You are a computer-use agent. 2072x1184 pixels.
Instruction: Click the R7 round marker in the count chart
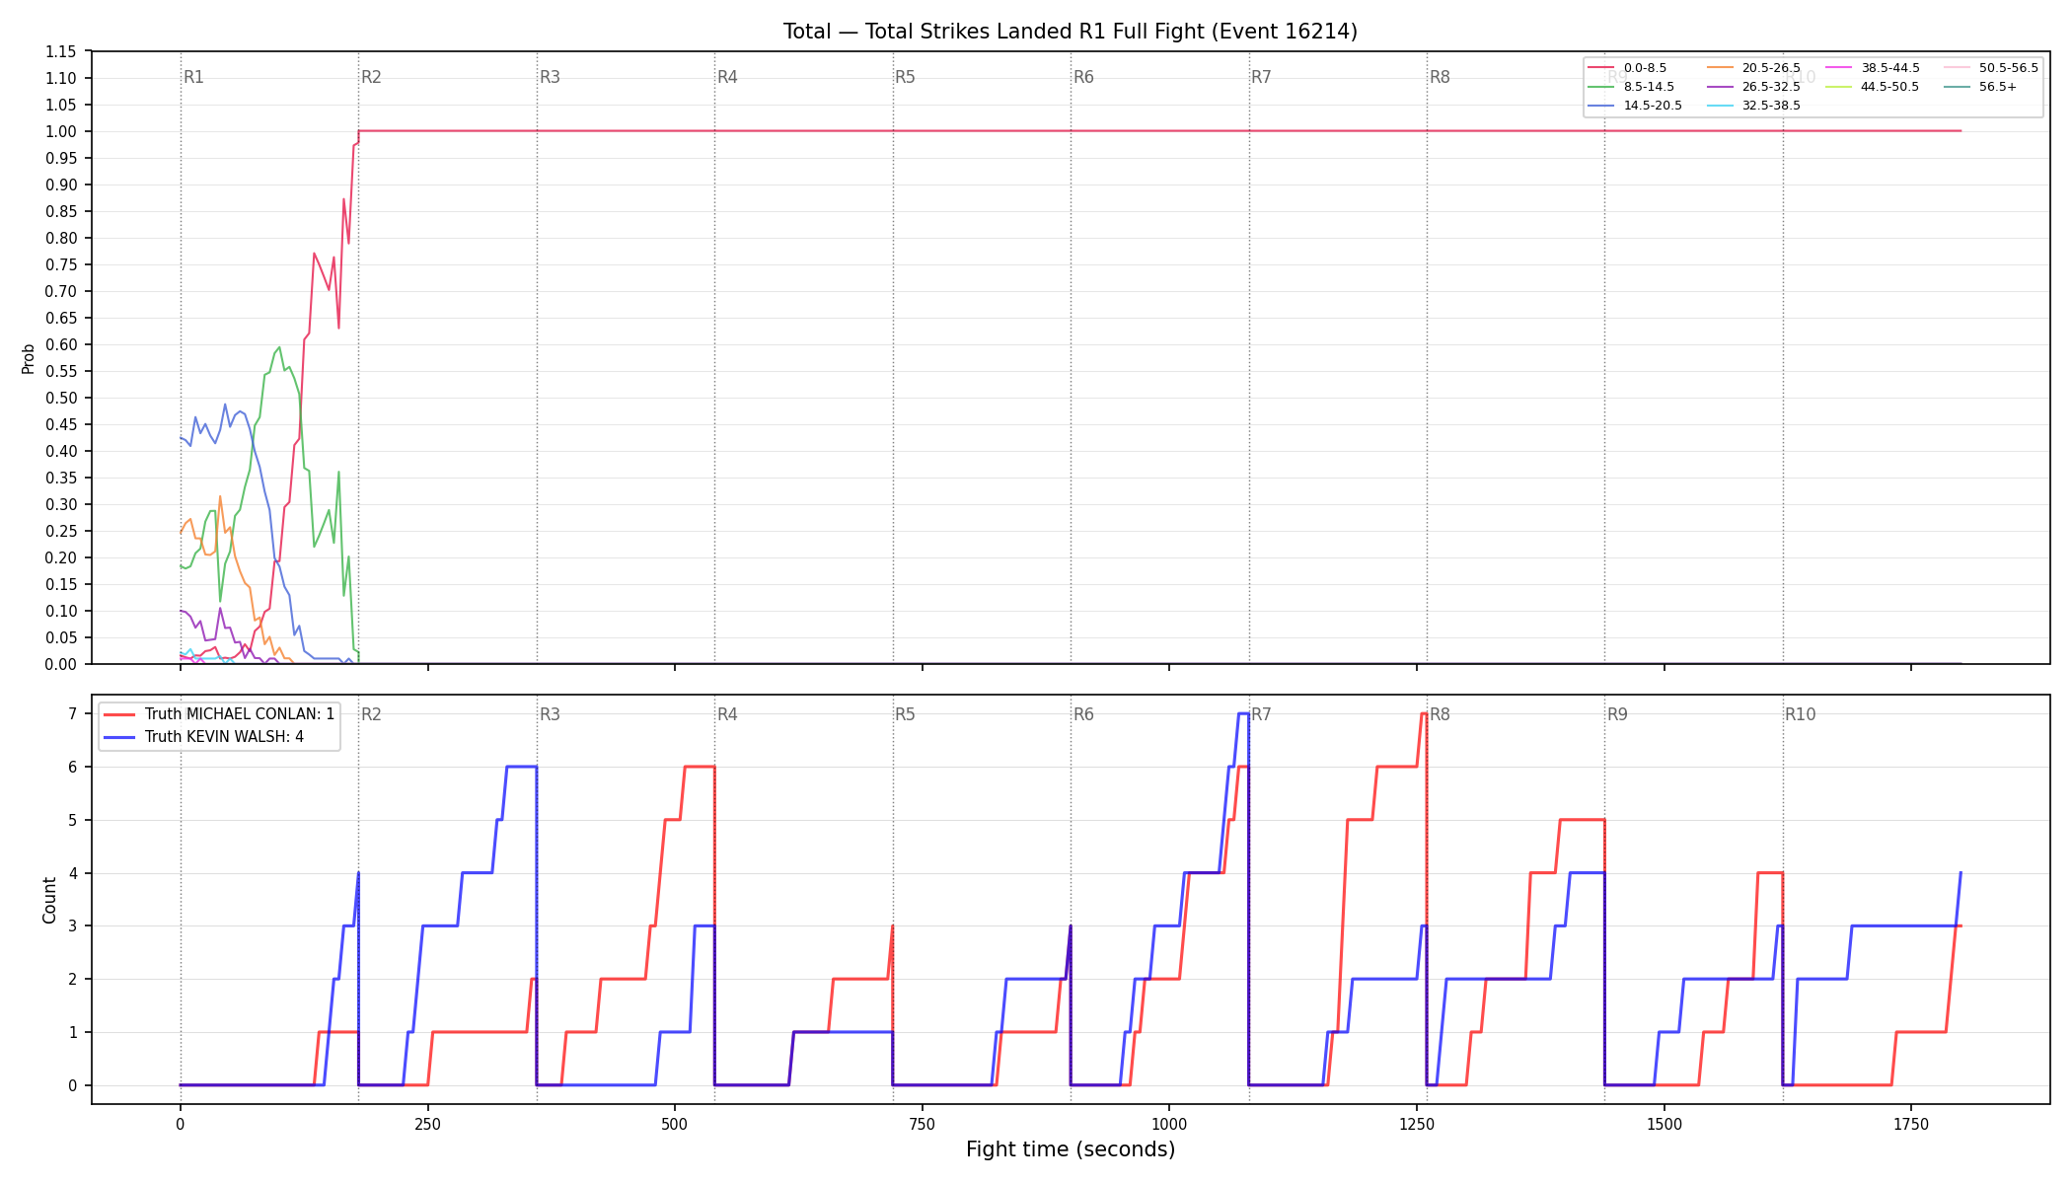[x=1261, y=714]
